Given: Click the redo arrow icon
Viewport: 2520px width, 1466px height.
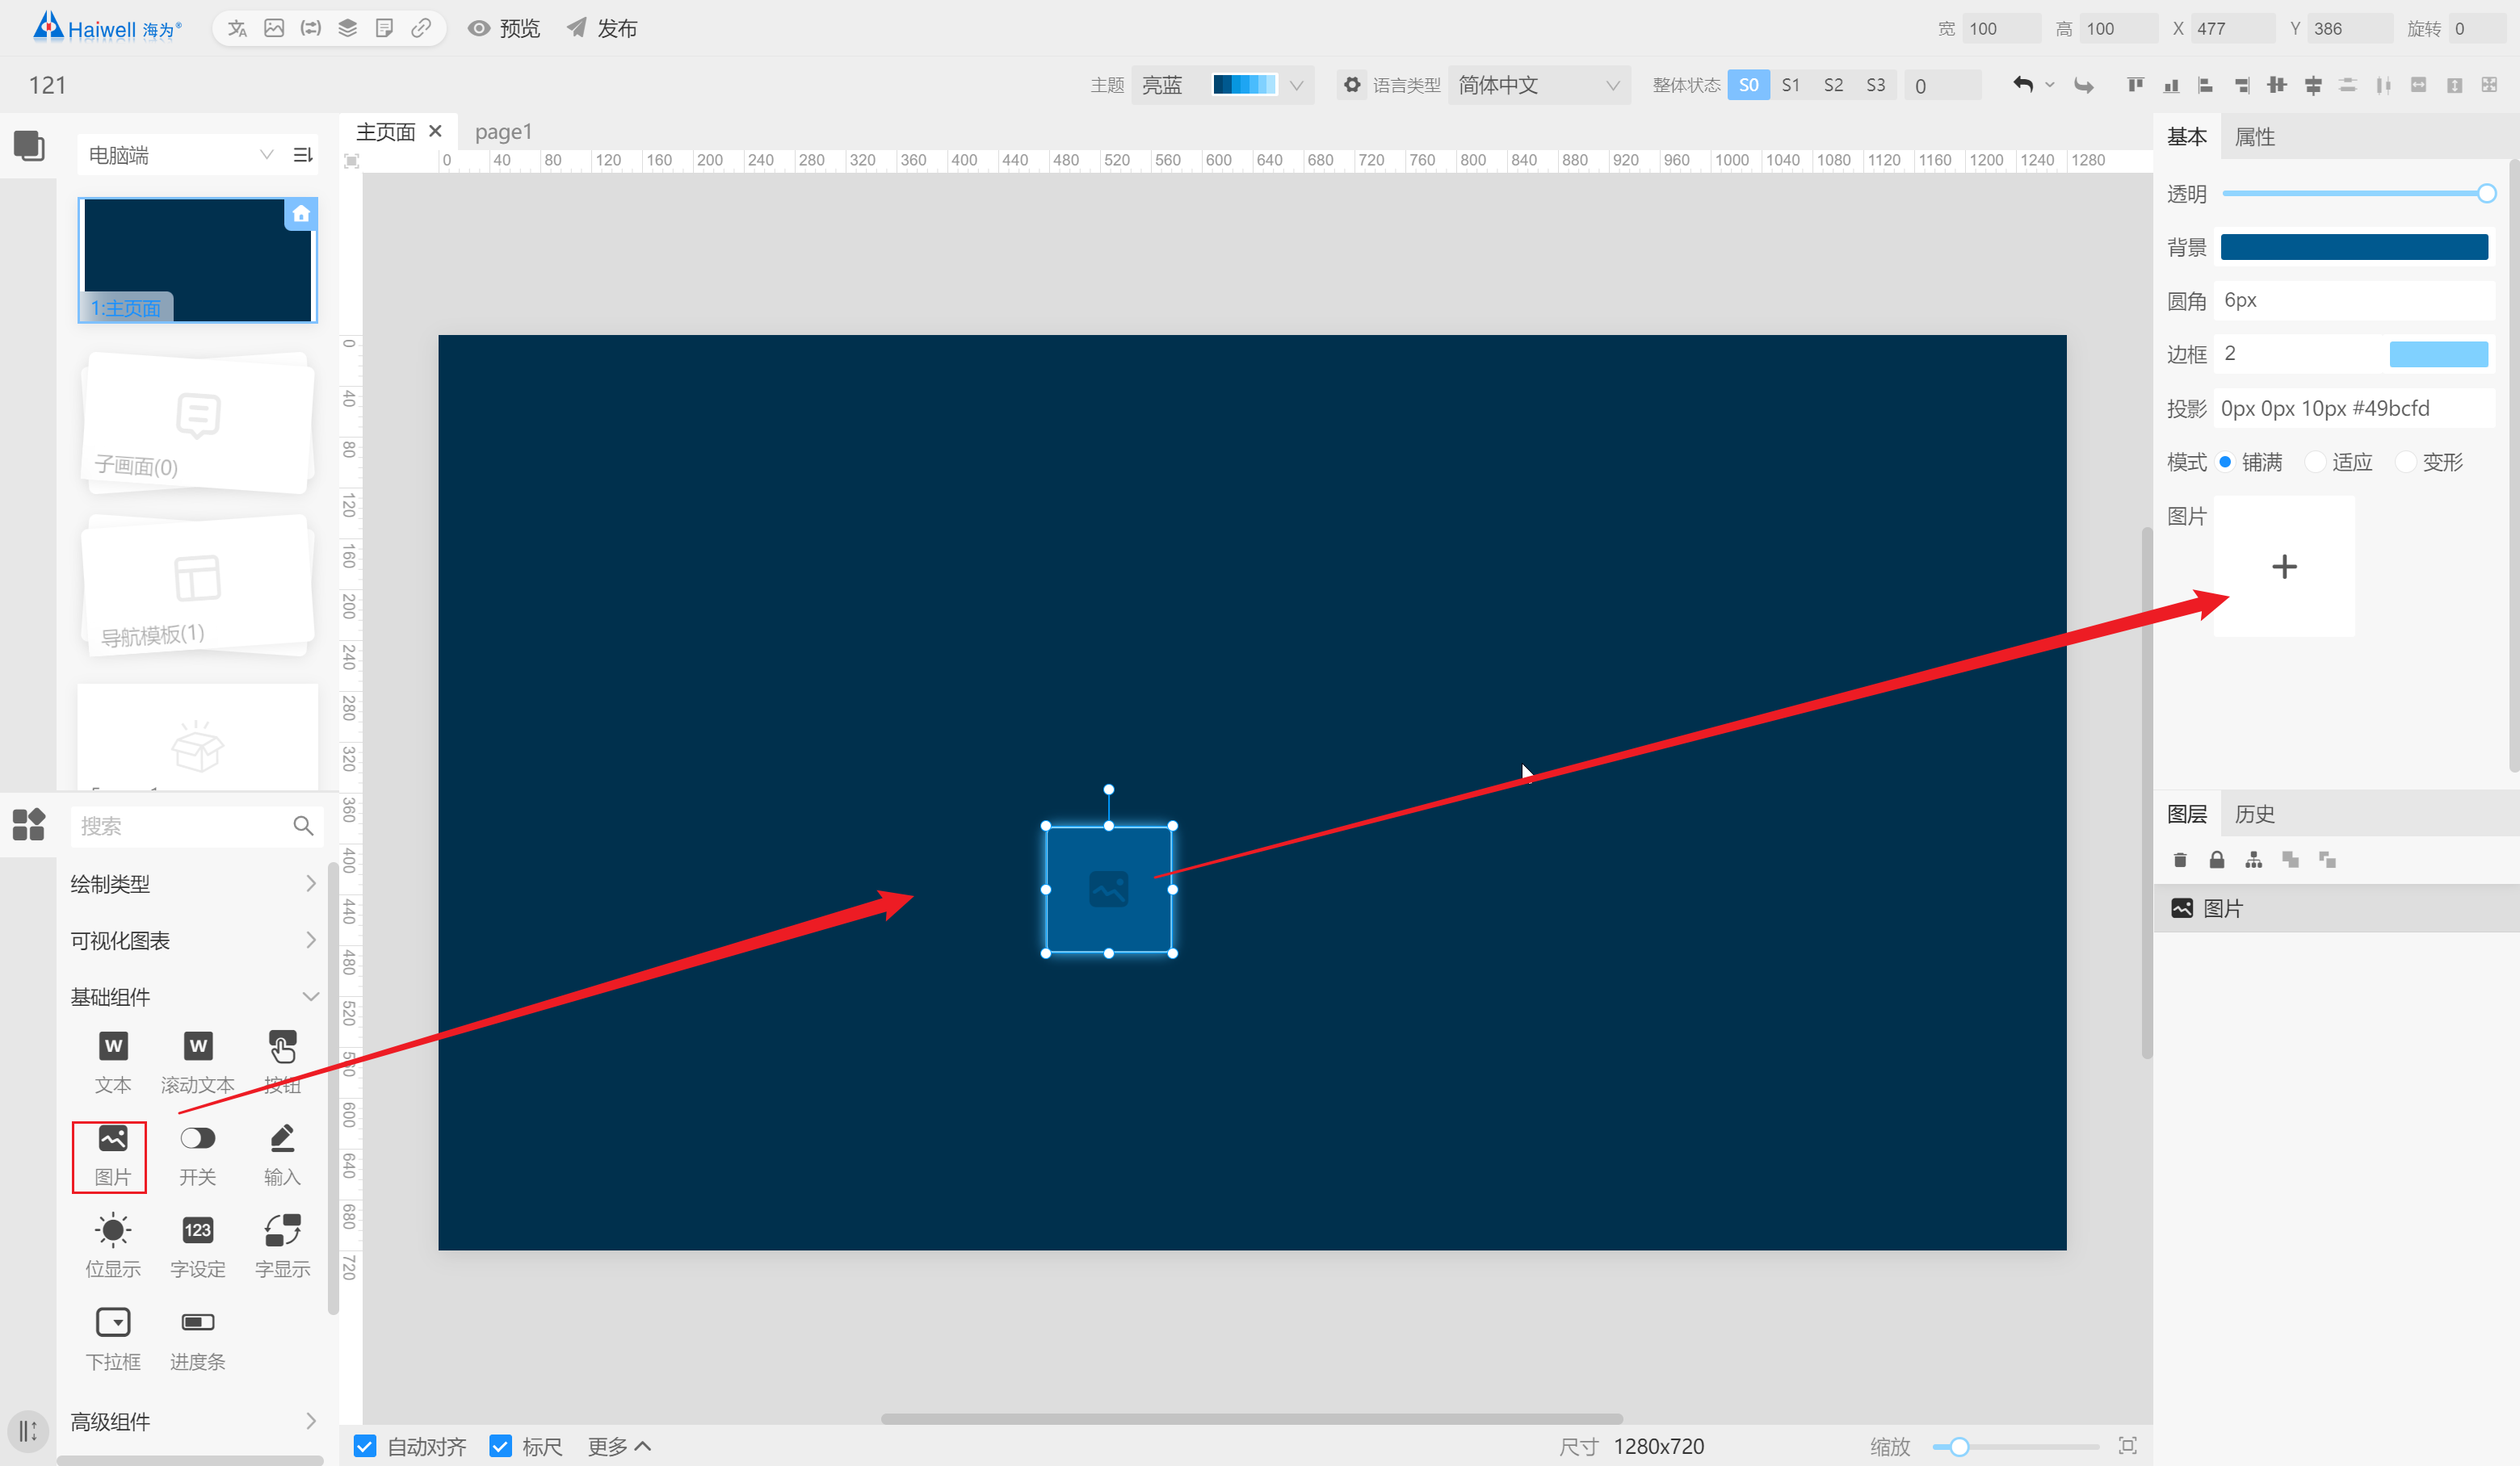Looking at the screenshot, I should tap(2084, 85).
